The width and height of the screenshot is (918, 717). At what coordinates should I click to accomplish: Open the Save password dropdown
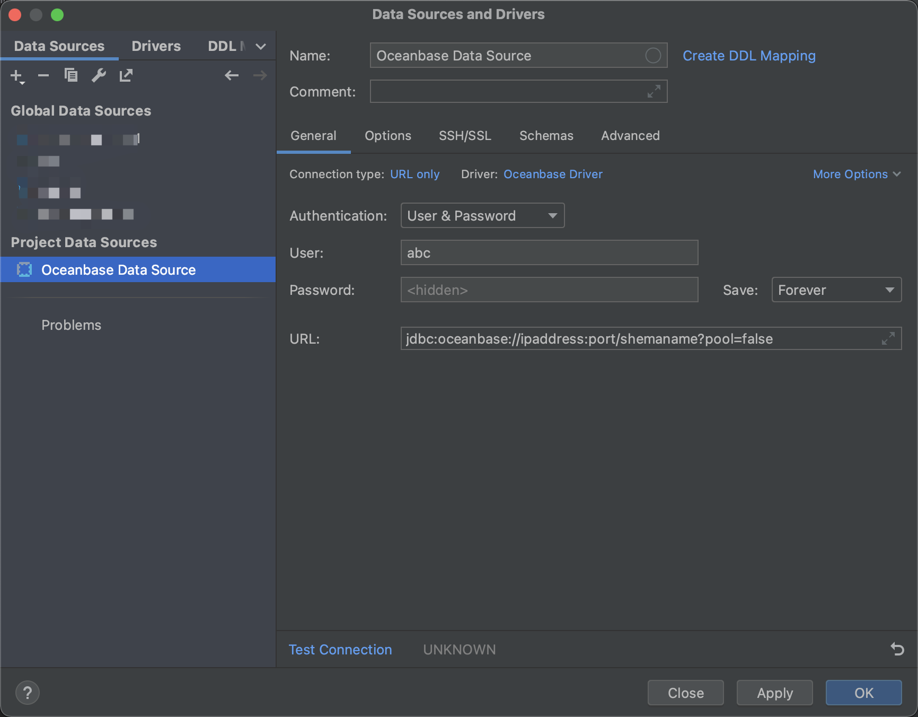pyautogui.click(x=836, y=290)
